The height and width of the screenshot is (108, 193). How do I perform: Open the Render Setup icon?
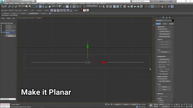[128, 7]
